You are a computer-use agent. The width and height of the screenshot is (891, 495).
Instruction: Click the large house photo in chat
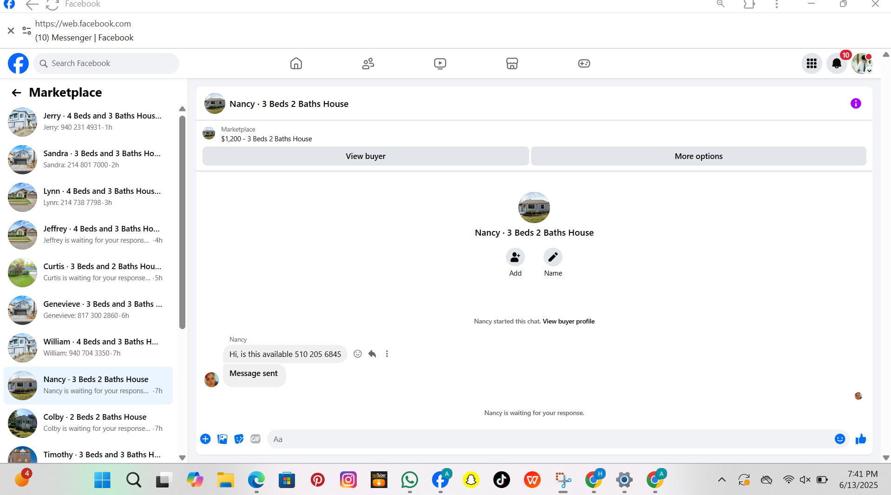(534, 207)
